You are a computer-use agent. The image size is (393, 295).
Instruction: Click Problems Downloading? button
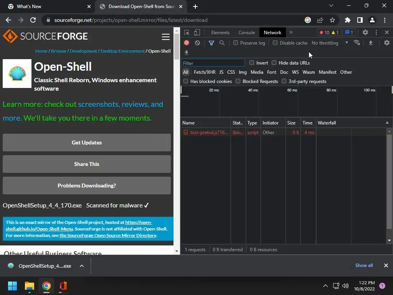pos(87,186)
